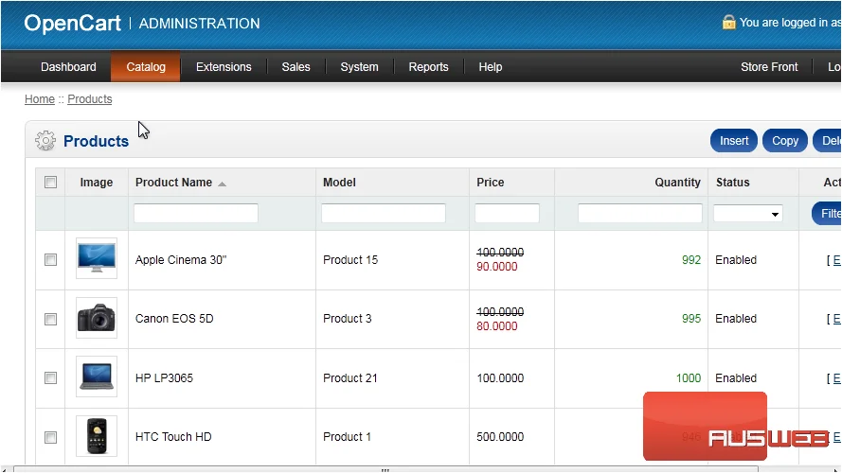This screenshot has width=842, height=473.
Task: Click Enabled status in Canon EOS row
Action: (x=736, y=319)
